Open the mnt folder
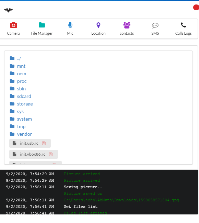 click(21, 66)
